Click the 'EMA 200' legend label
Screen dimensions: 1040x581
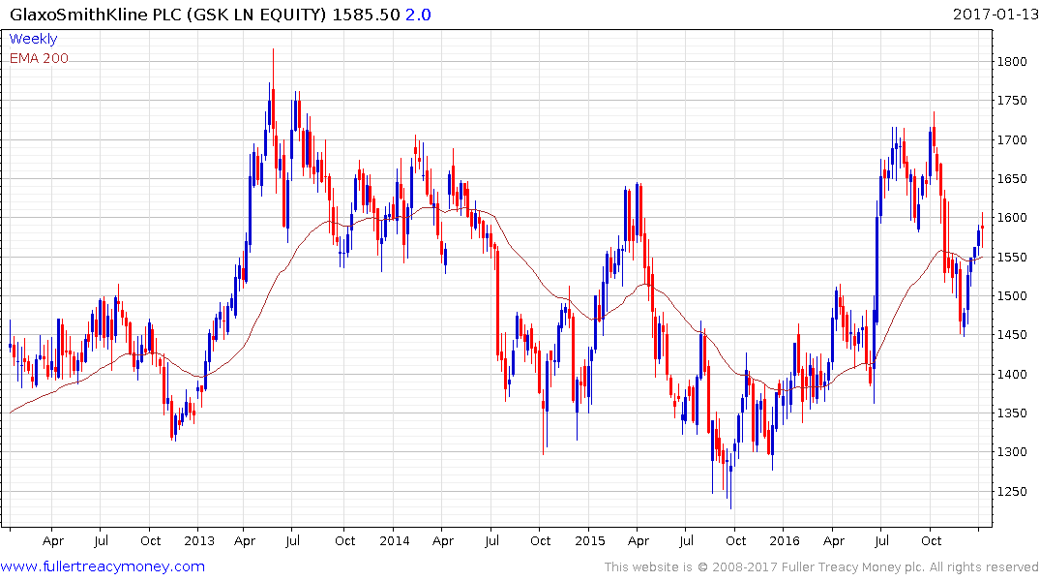39,58
